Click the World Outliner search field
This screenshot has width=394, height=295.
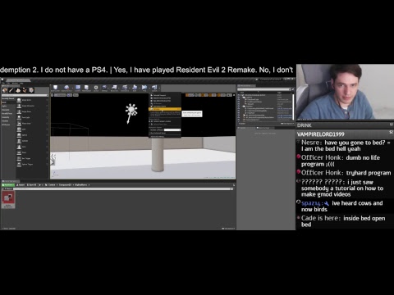coord(263,89)
